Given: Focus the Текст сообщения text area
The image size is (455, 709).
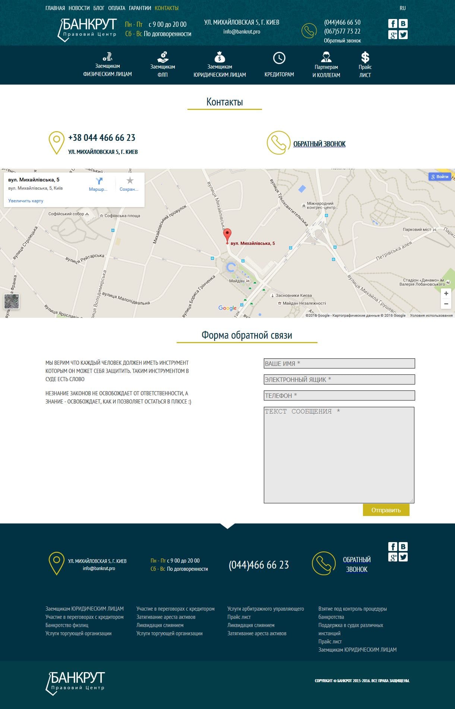Looking at the screenshot, I should point(339,455).
